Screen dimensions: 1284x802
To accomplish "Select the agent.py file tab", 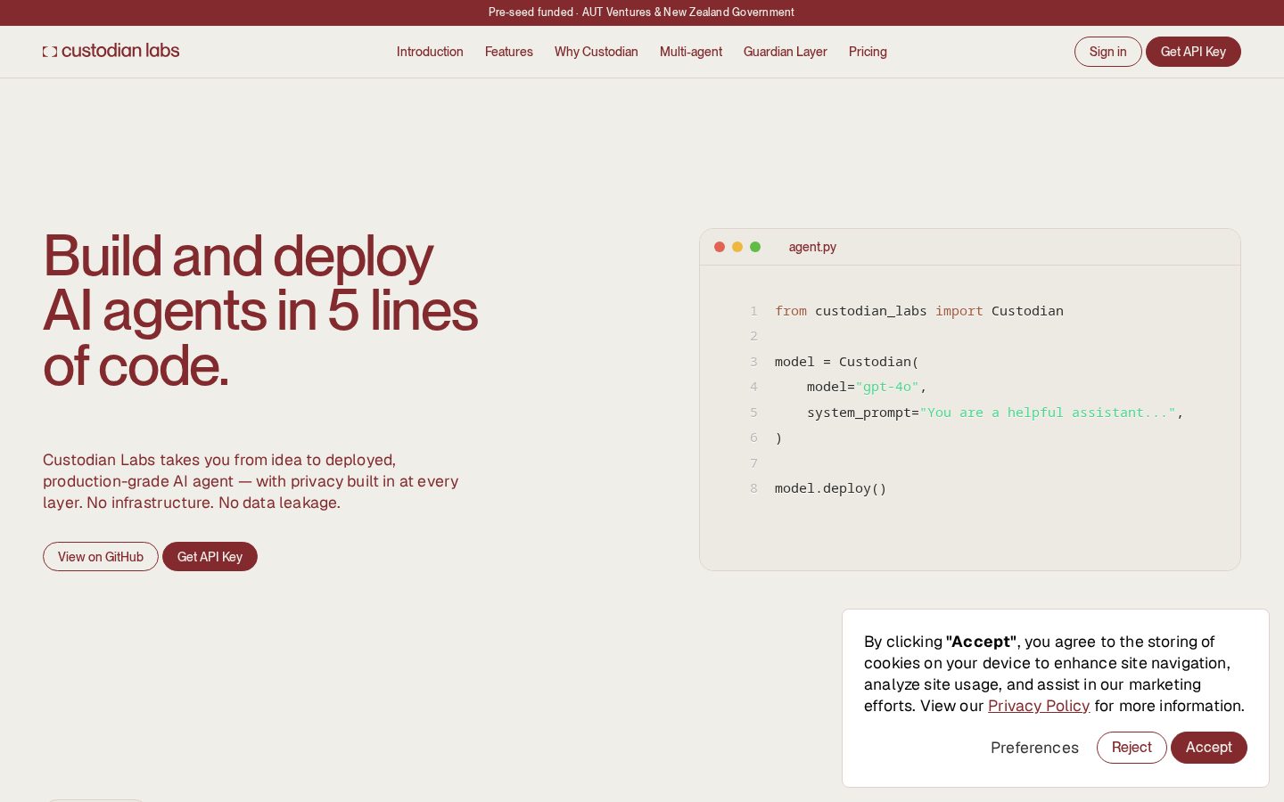I will [x=812, y=247].
